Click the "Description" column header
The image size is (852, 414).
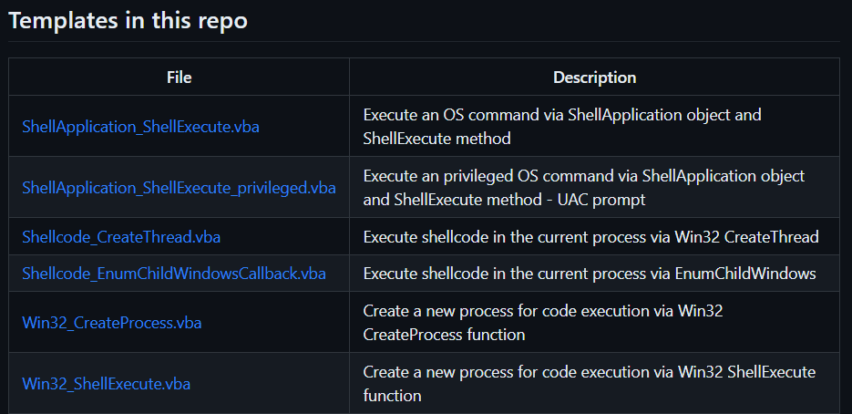(x=594, y=78)
